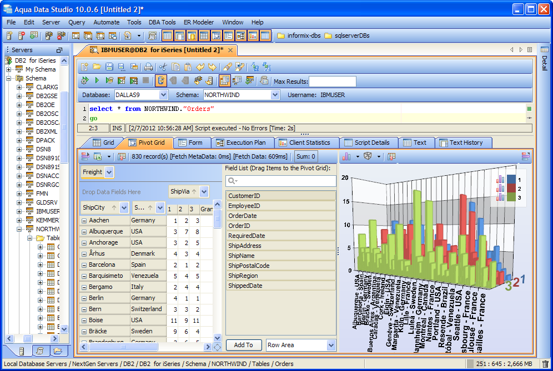
Task: Collapse the Aachen row in the pivot grid
Action: [84, 221]
